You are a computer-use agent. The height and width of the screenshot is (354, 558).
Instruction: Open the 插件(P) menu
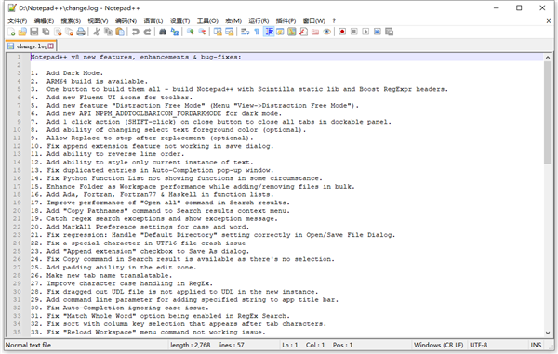286,21
